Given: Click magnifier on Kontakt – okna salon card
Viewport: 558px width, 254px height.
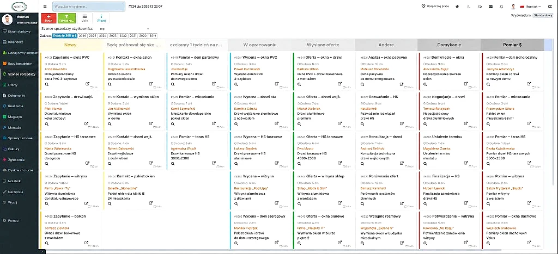Looking at the screenshot, I should click(110, 84).
